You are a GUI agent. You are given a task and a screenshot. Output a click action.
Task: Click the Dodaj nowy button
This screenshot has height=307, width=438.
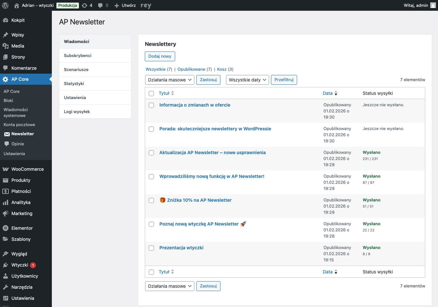tap(160, 56)
